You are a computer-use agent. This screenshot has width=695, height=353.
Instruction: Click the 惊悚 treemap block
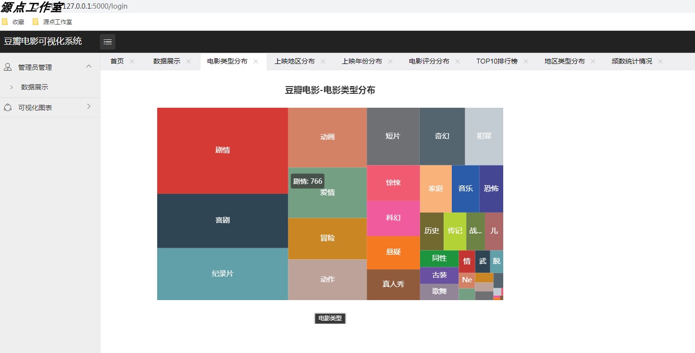(x=393, y=183)
